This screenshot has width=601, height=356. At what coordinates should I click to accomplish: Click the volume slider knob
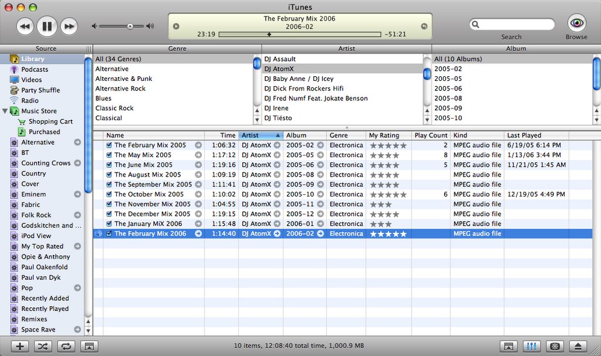pyautogui.click(x=130, y=26)
